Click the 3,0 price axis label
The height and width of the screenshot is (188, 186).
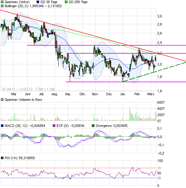[160, 16]
